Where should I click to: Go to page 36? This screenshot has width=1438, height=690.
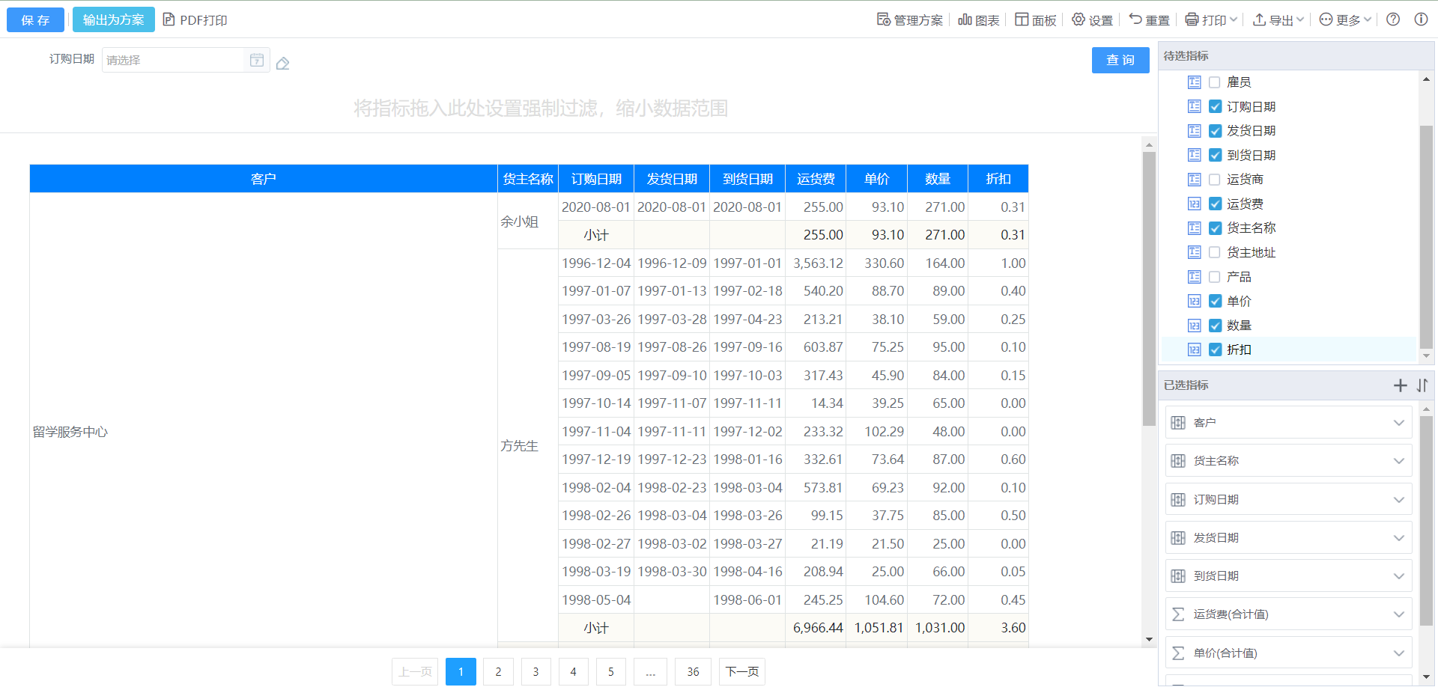(x=693, y=672)
